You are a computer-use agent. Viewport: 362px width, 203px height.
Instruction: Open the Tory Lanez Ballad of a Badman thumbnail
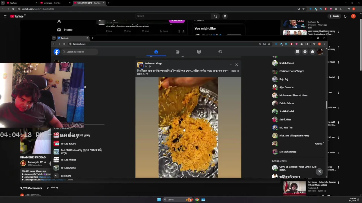pos(295,187)
